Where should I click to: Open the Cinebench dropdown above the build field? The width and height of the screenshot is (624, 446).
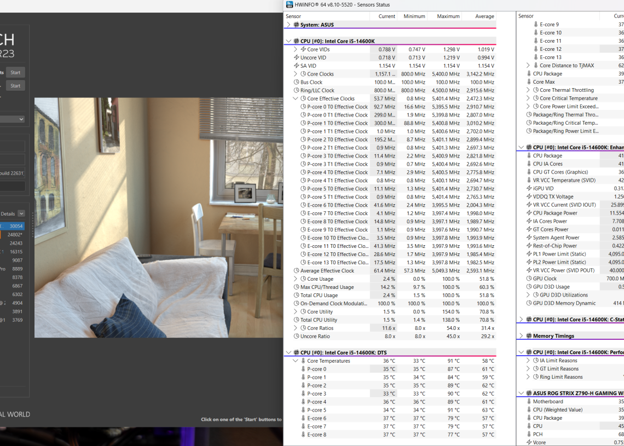13,119
